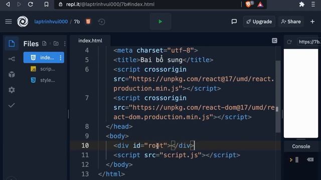The height and width of the screenshot is (180, 321).
Task: Click the laptrinhvui000 username link
Action: [51, 21]
